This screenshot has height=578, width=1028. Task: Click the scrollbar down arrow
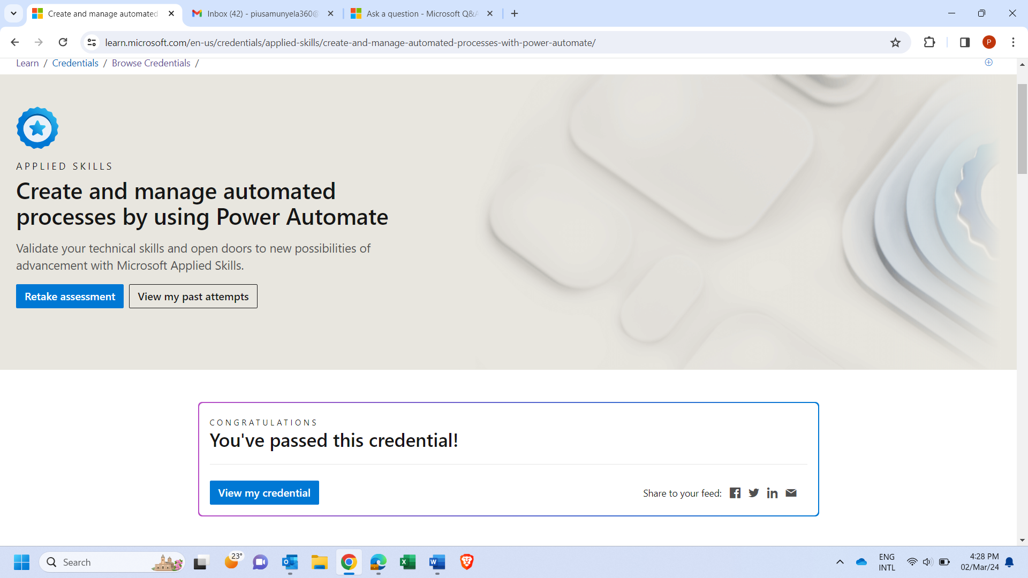[x=1022, y=541]
